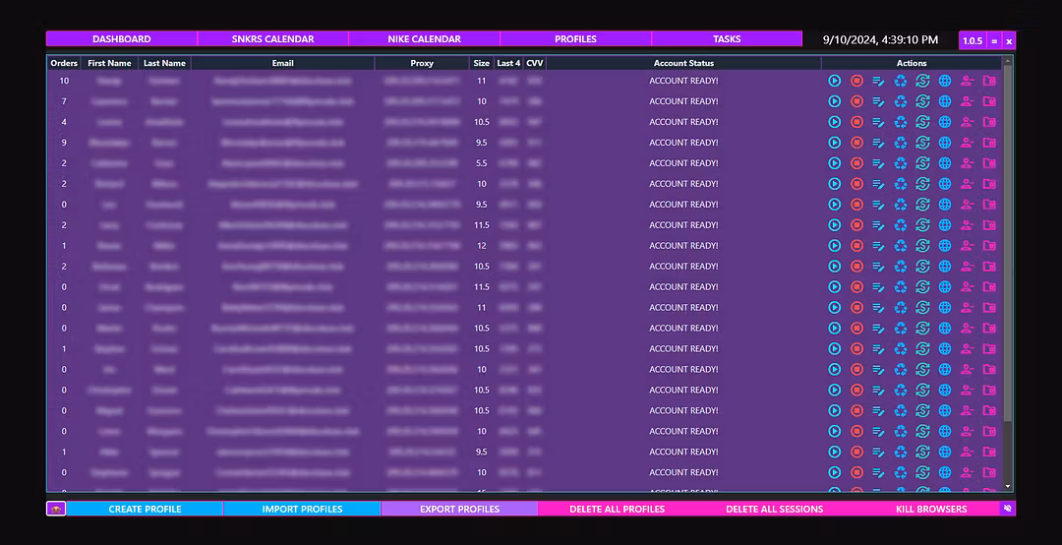This screenshot has height=545, width=1062.
Task: Click play icon in 4-orders row
Action: [835, 122]
